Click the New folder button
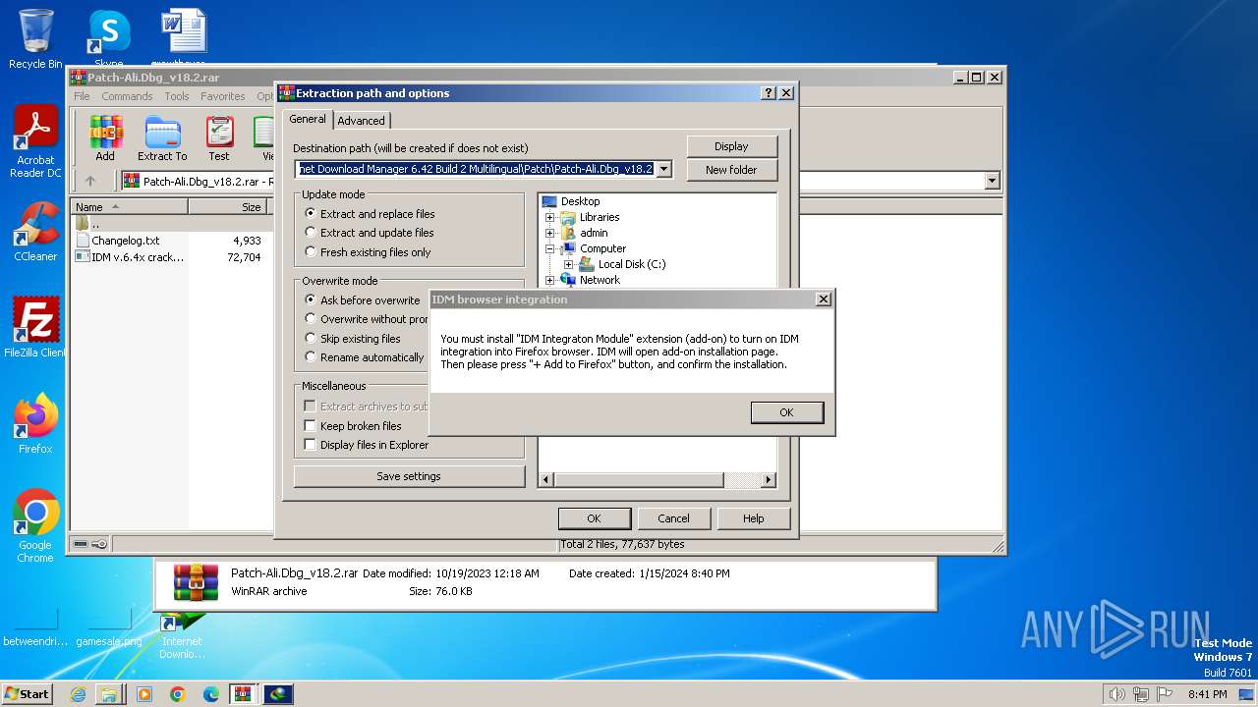 point(731,170)
